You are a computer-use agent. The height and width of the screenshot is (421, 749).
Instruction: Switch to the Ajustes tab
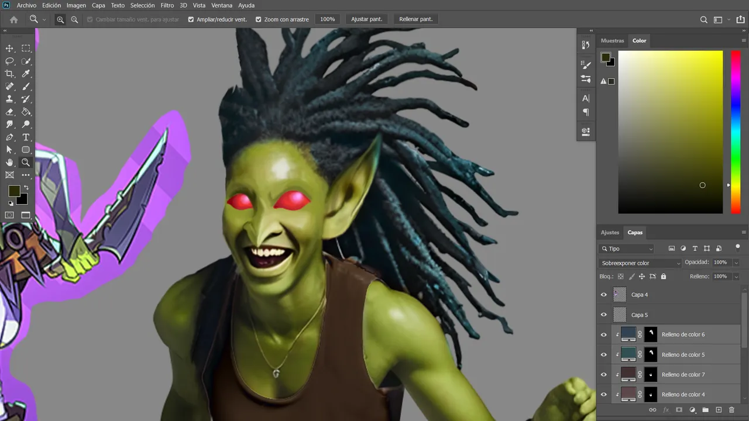[610, 232]
